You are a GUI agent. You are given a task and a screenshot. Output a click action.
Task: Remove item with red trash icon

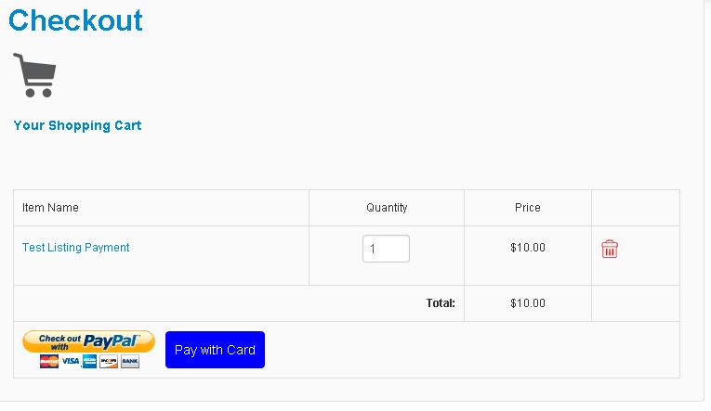[x=610, y=249]
